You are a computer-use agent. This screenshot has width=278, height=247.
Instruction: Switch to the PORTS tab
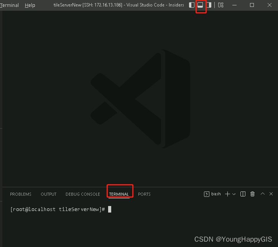coord(144,194)
